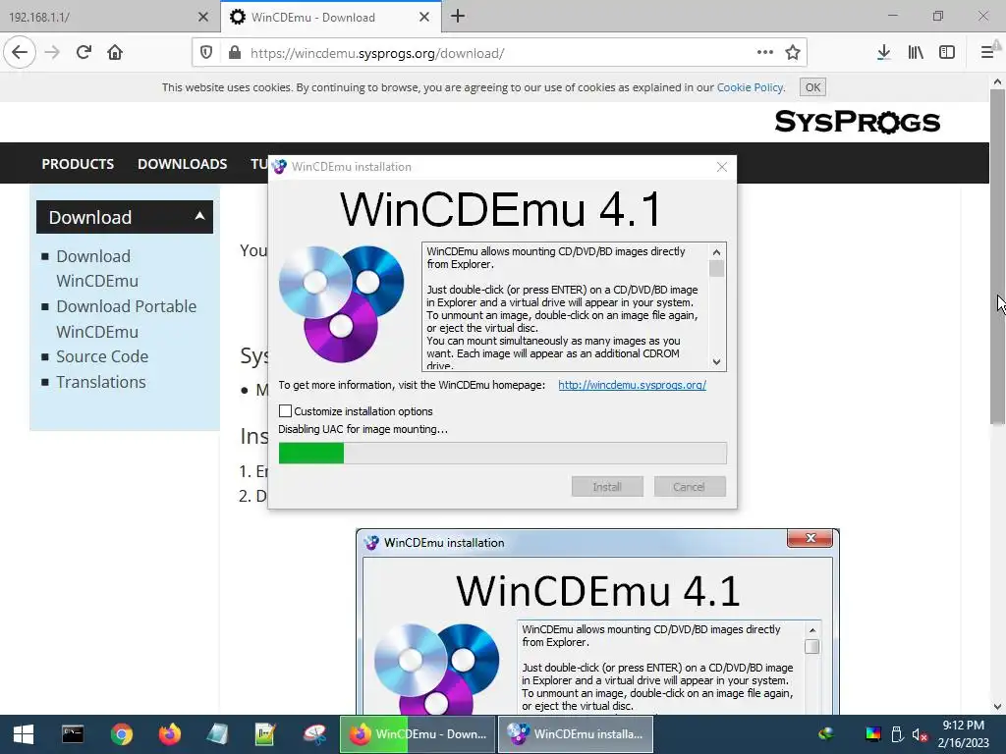Screen dimensions: 1006x754
Task: Open Download WinCDEmu sidebar link
Action: click(x=97, y=269)
